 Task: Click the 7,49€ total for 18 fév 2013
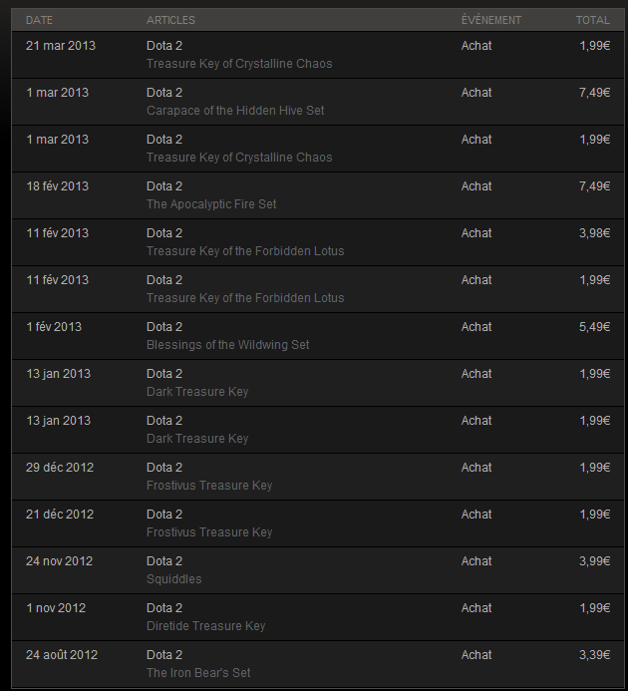click(x=594, y=186)
